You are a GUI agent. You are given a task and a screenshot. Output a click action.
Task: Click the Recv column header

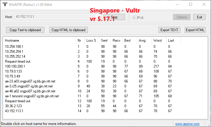tap(116, 40)
